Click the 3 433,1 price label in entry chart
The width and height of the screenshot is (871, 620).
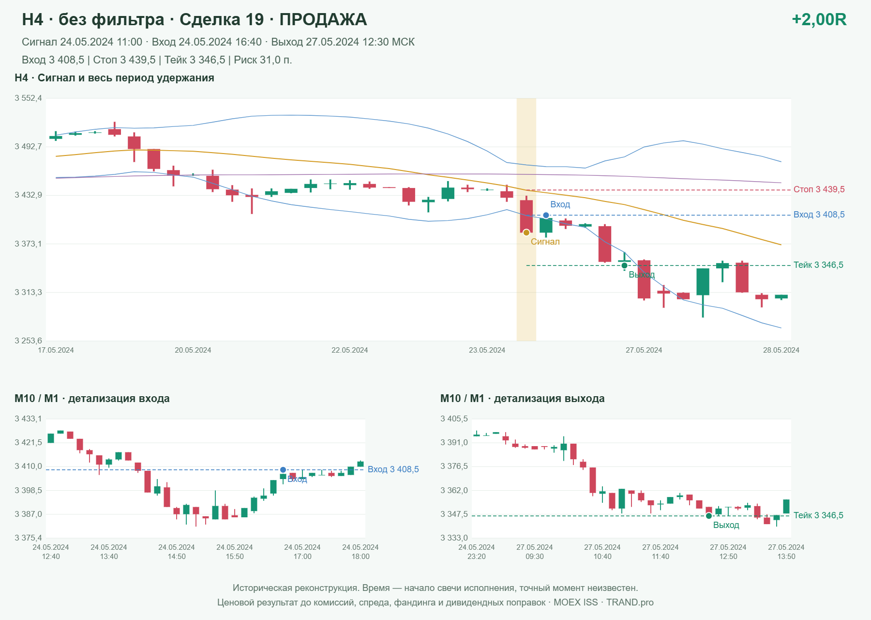tap(28, 419)
